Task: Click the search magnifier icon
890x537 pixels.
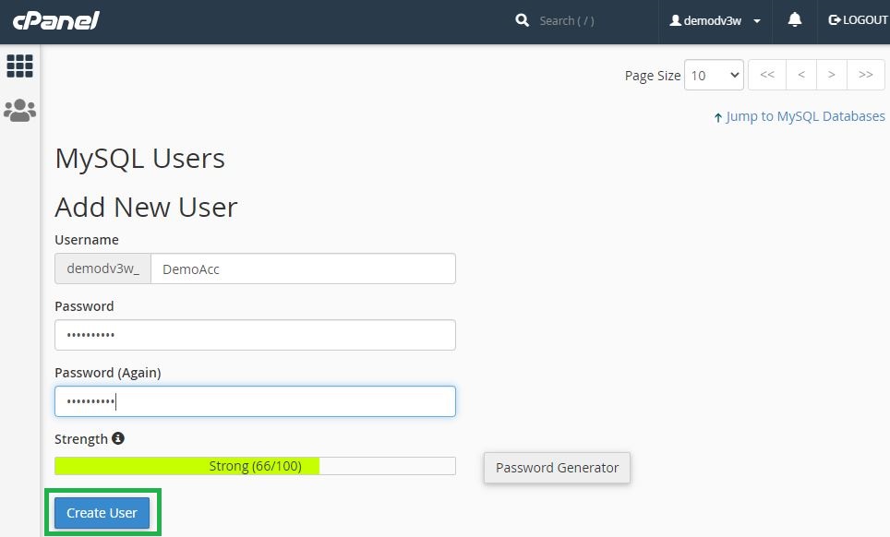Action: click(x=523, y=20)
